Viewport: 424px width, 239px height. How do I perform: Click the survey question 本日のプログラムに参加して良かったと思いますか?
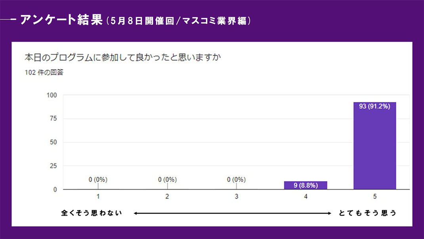[x=122, y=58]
